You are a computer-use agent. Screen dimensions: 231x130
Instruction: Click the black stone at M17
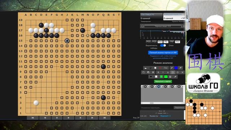[x=83, y=30]
